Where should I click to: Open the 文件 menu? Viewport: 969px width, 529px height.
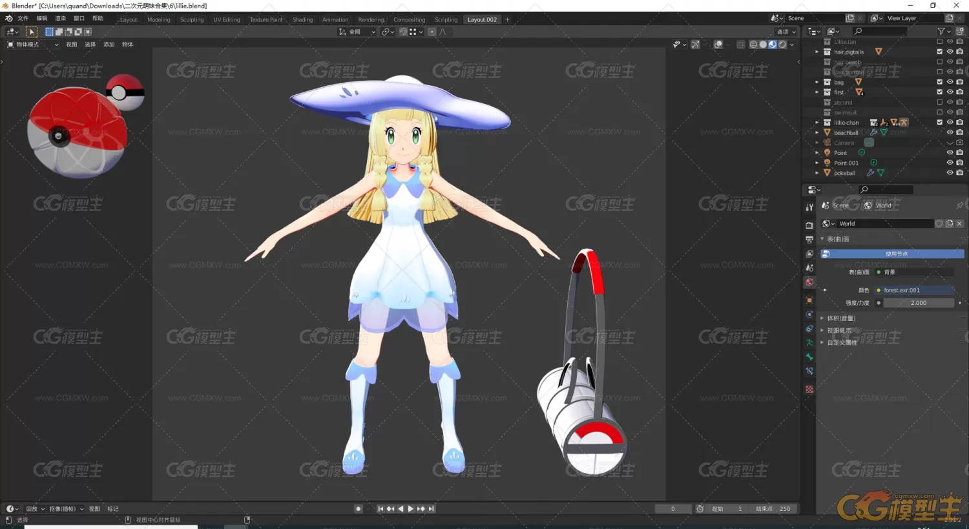[x=23, y=19]
